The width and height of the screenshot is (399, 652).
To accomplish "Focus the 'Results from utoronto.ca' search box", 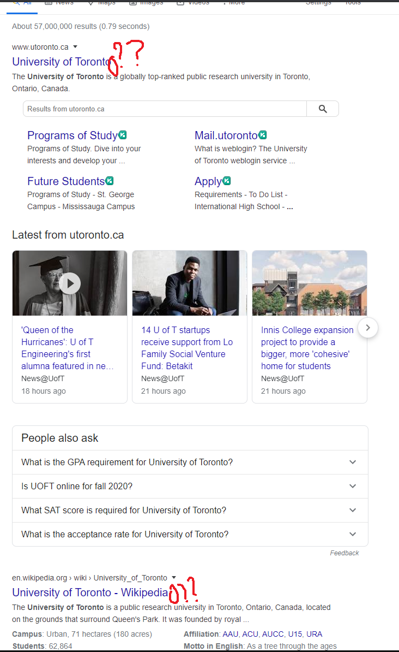I will tap(165, 109).
